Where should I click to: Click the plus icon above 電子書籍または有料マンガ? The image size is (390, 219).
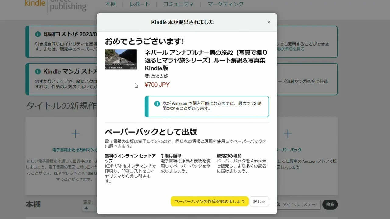(x=75, y=134)
